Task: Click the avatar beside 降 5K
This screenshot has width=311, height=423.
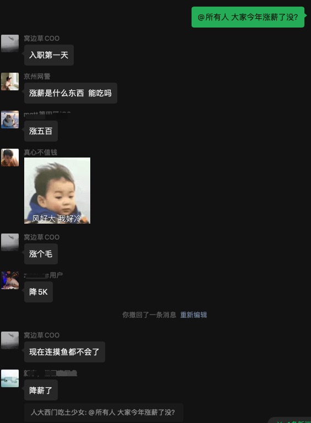Action: click(x=10, y=280)
